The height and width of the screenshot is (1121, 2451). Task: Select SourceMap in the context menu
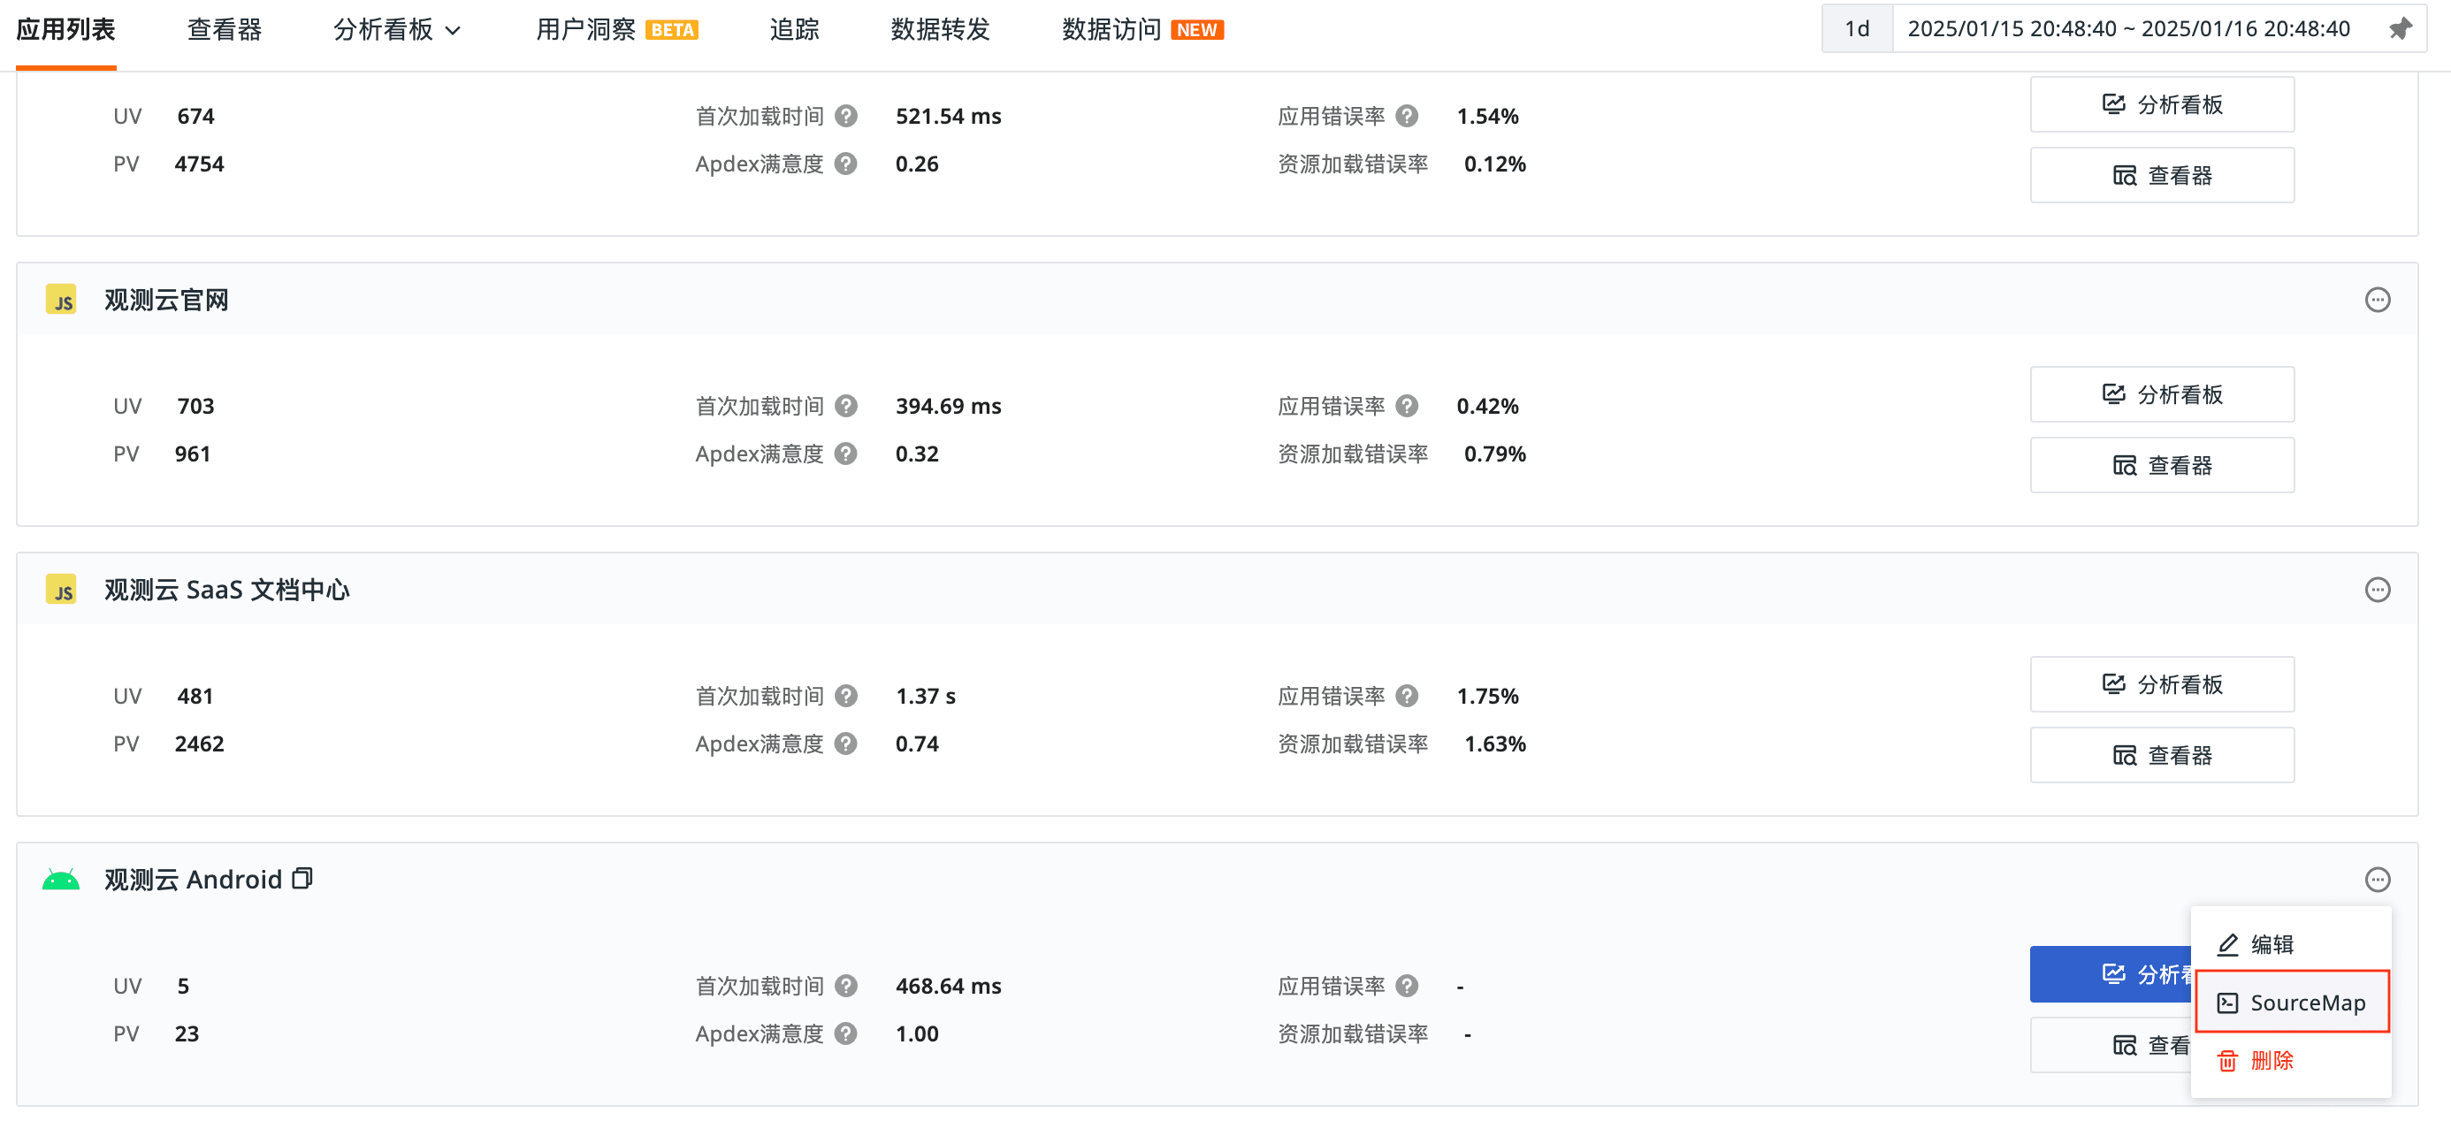click(2290, 1002)
